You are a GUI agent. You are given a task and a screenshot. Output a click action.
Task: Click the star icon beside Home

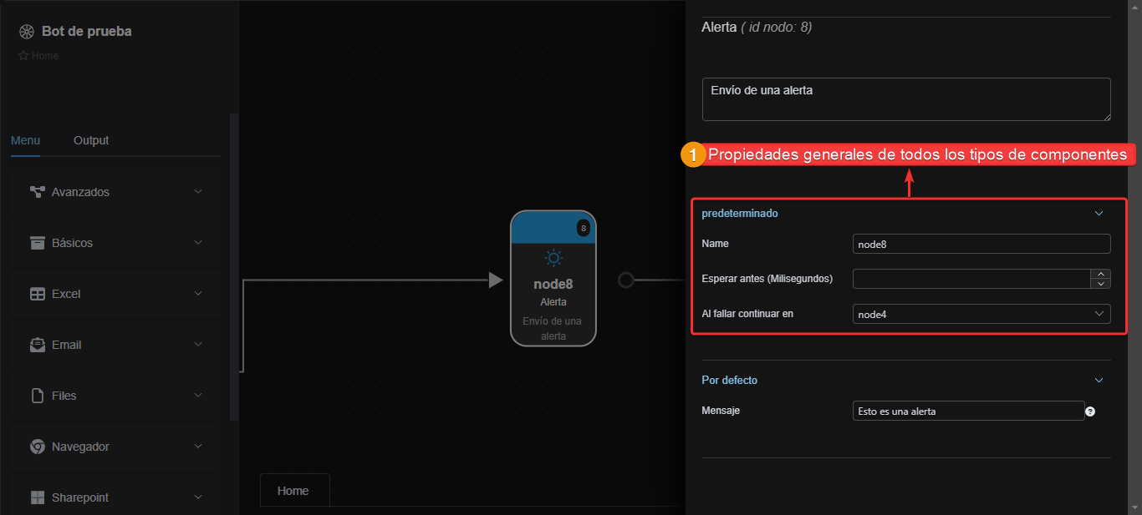click(x=23, y=56)
